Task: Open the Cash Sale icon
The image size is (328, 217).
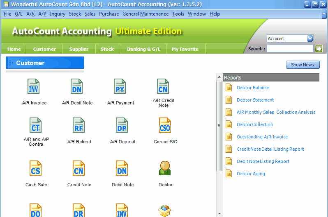Action: pyautogui.click(x=36, y=168)
